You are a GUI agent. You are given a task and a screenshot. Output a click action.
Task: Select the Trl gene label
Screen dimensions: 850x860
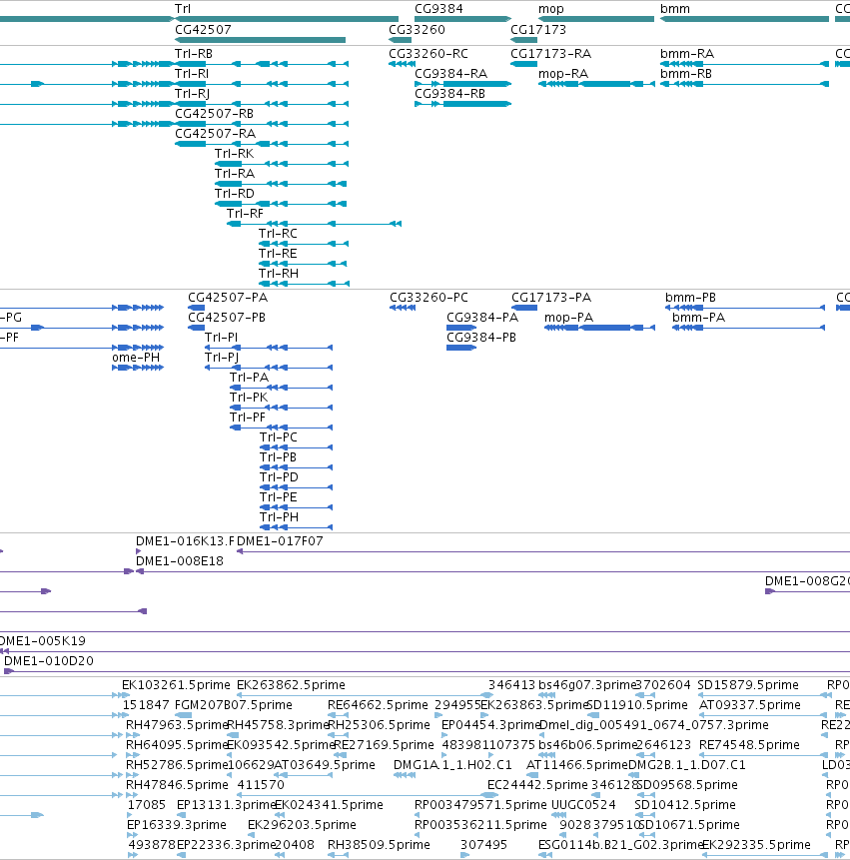click(x=183, y=9)
